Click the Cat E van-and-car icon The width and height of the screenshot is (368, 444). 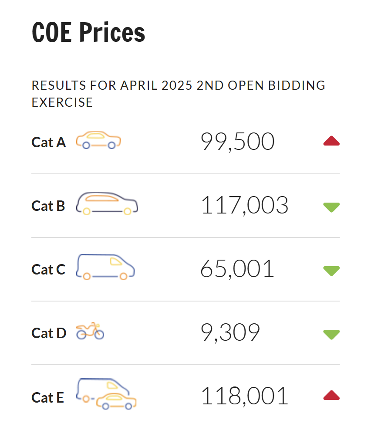(x=106, y=394)
